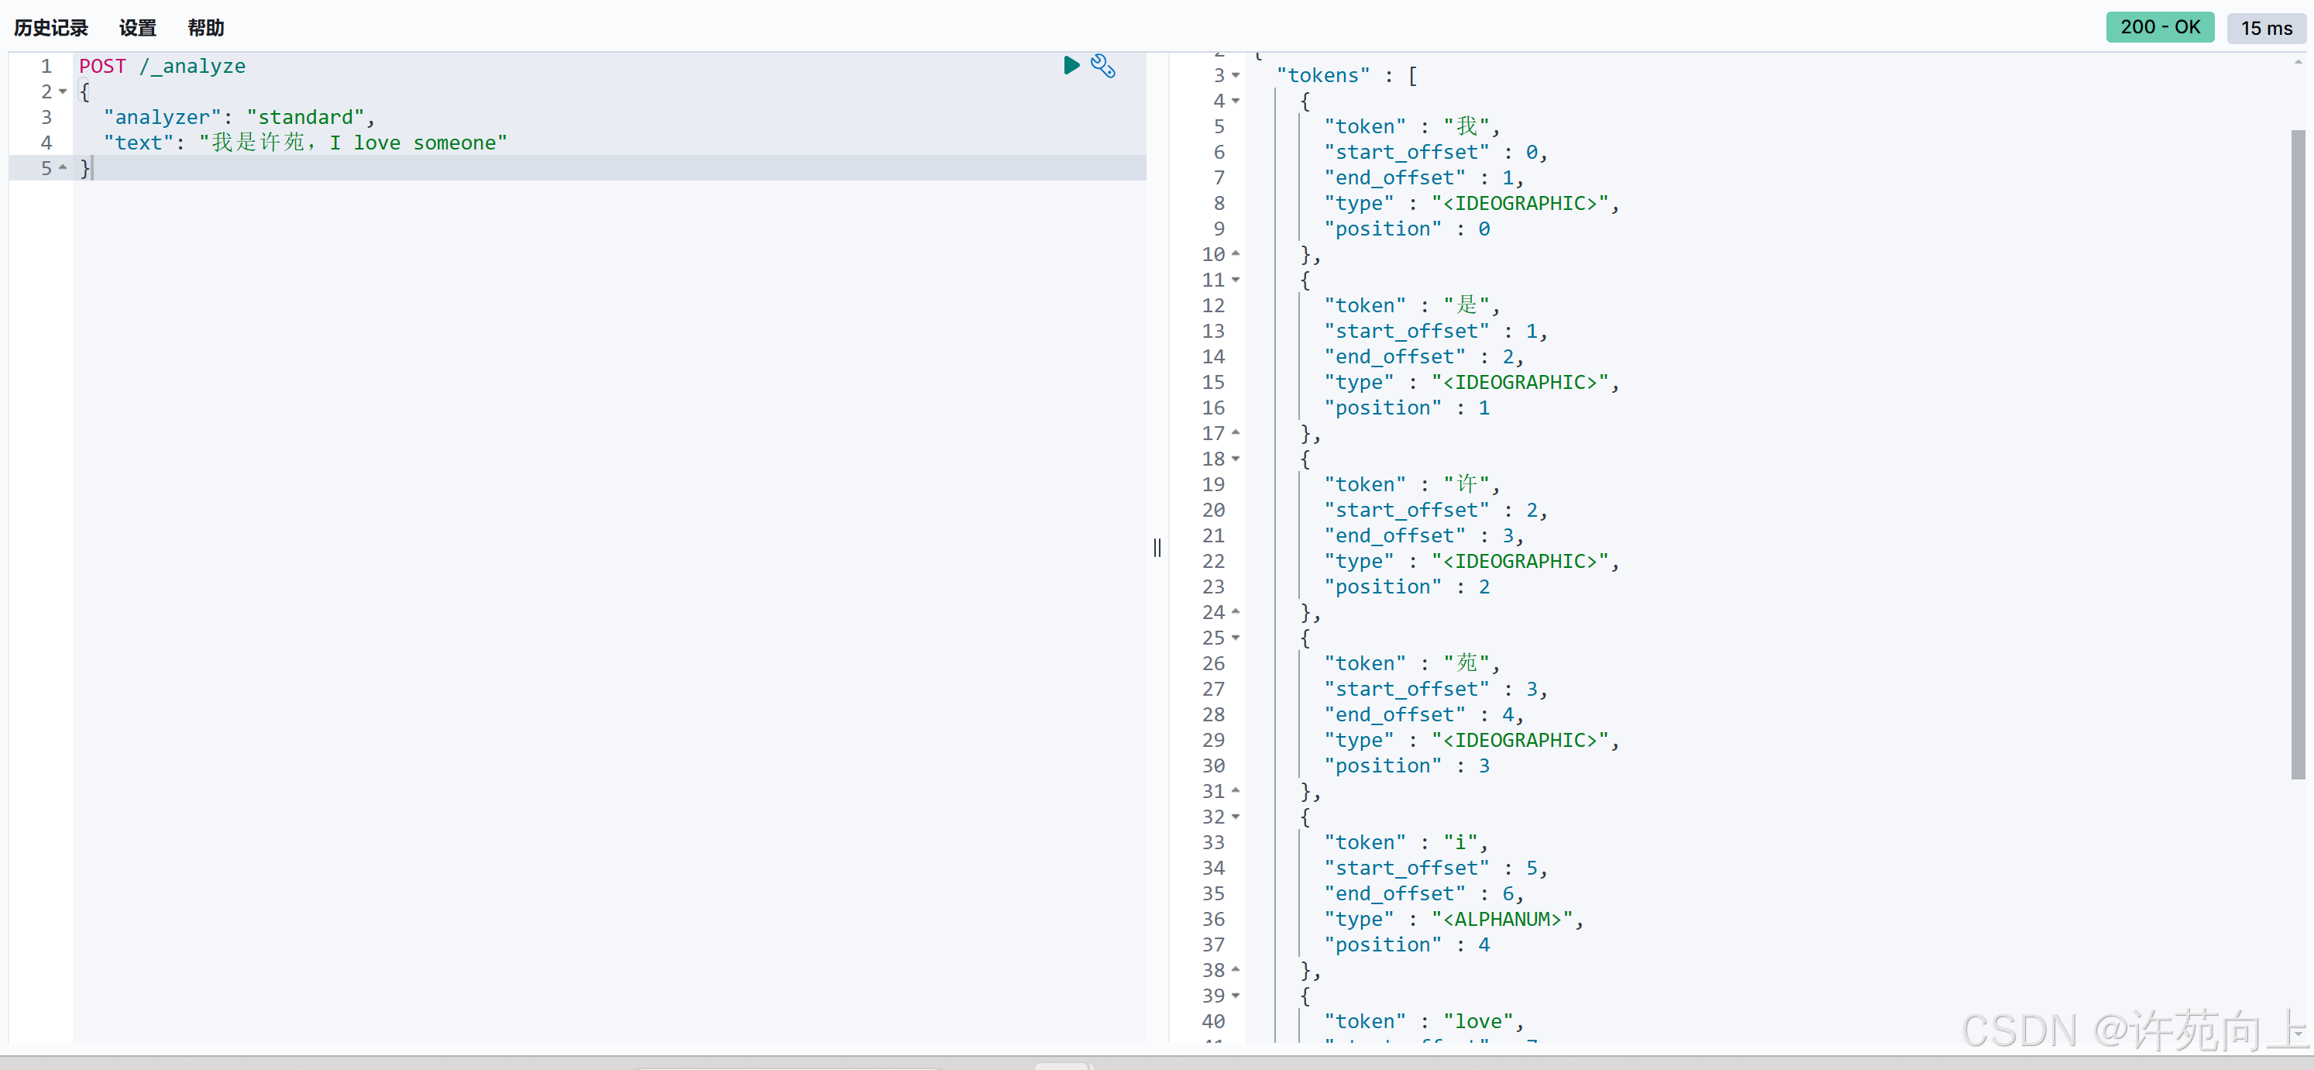This screenshot has width=2314, height=1070.
Task: Collapse request body fold arrow at line 2
Action: pos(63,91)
